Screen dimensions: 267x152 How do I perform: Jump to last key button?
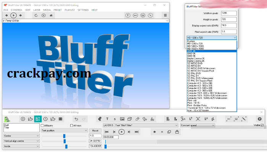137,132
